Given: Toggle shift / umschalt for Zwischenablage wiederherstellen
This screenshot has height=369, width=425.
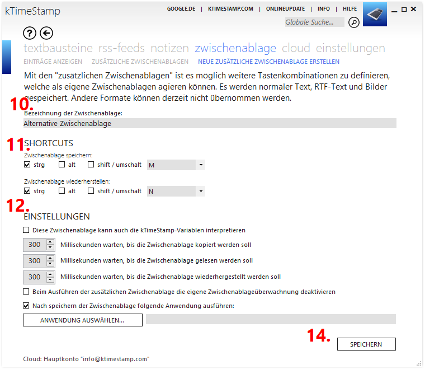Looking at the screenshot, I should (x=91, y=191).
